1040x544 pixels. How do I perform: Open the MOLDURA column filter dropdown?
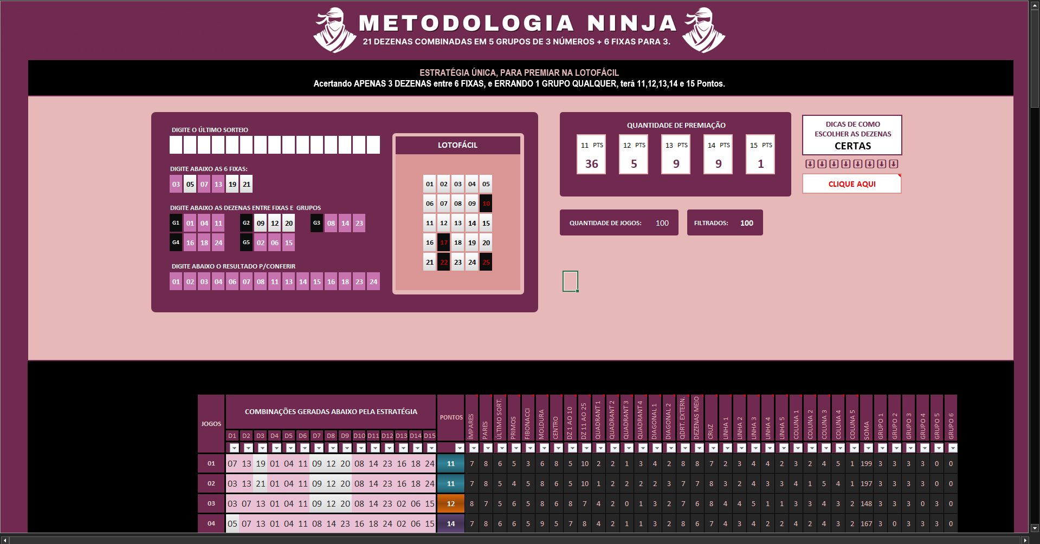544,448
